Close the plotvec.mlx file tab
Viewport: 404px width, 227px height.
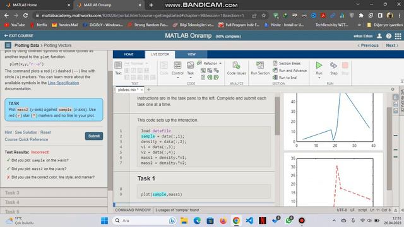tap(141, 90)
